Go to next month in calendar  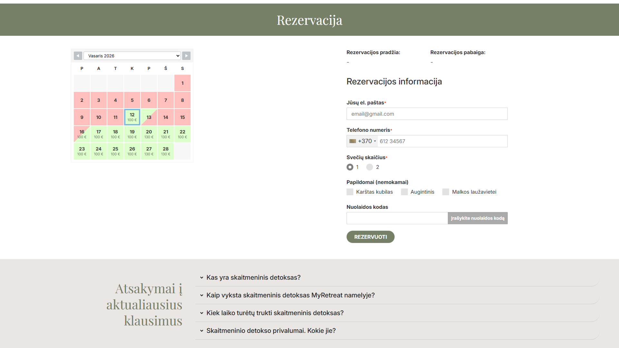point(186,56)
